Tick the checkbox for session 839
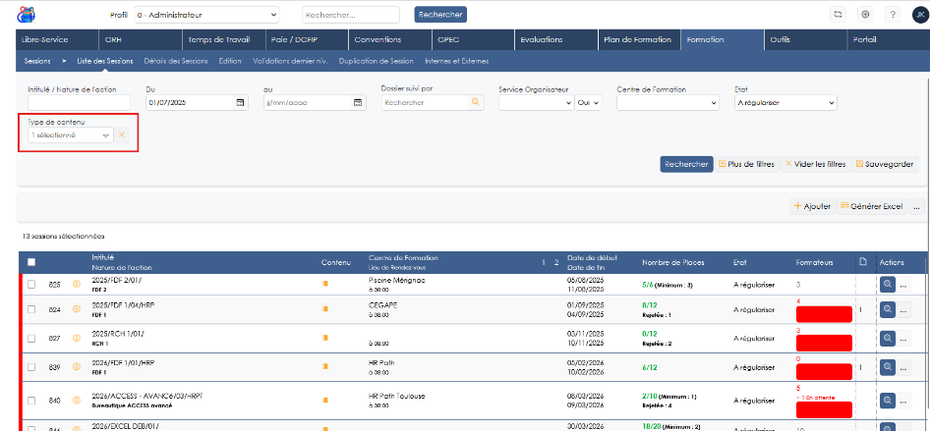The height and width of the screenshot is (431, 930). pyautogui.click(x=31, y=367)
